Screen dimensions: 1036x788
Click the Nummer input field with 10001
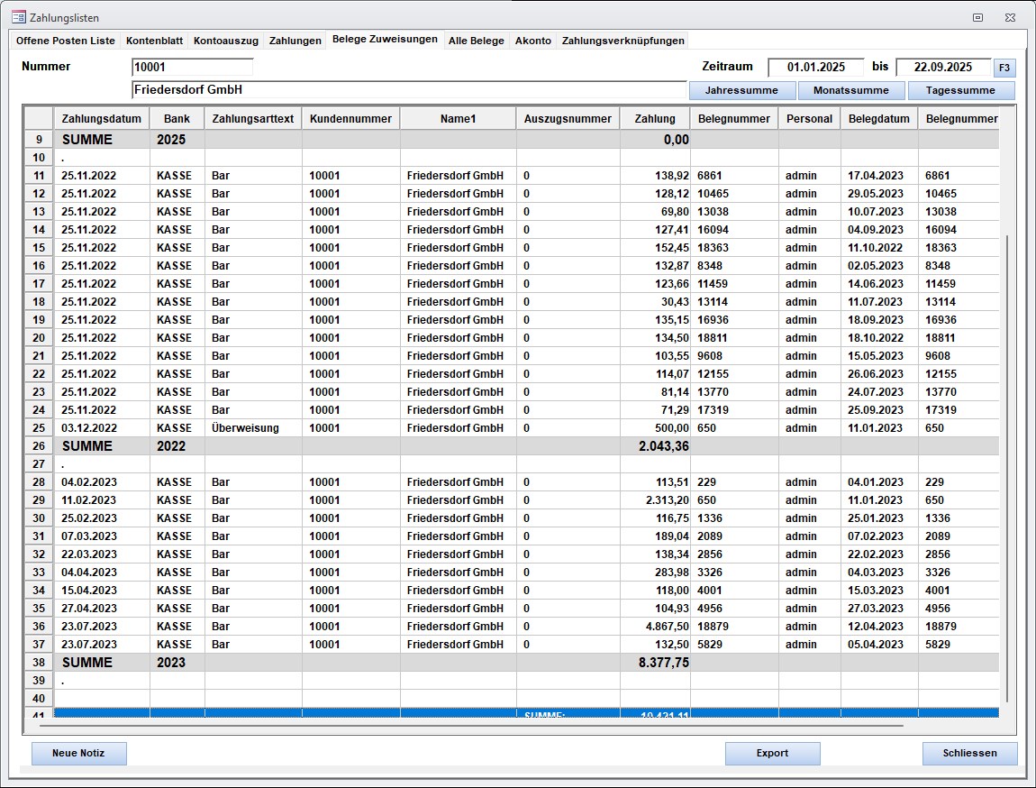point(192,67)
